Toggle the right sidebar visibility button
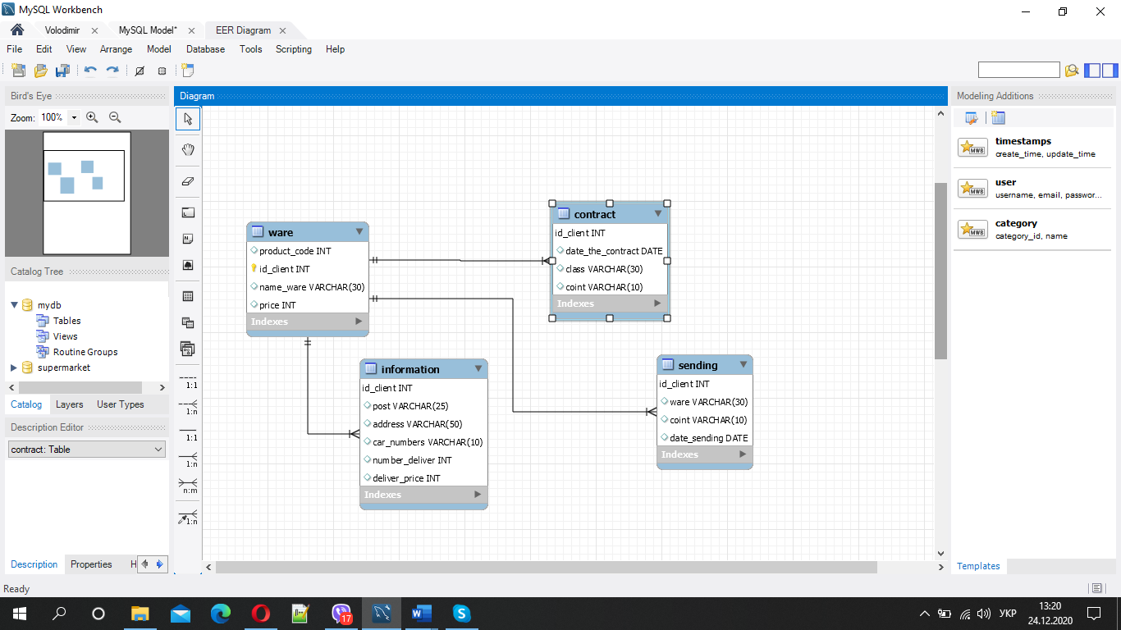Image resolution: width=1121 pixels, height=630 pixels. pyautogui.click(x=1110, y=71)
